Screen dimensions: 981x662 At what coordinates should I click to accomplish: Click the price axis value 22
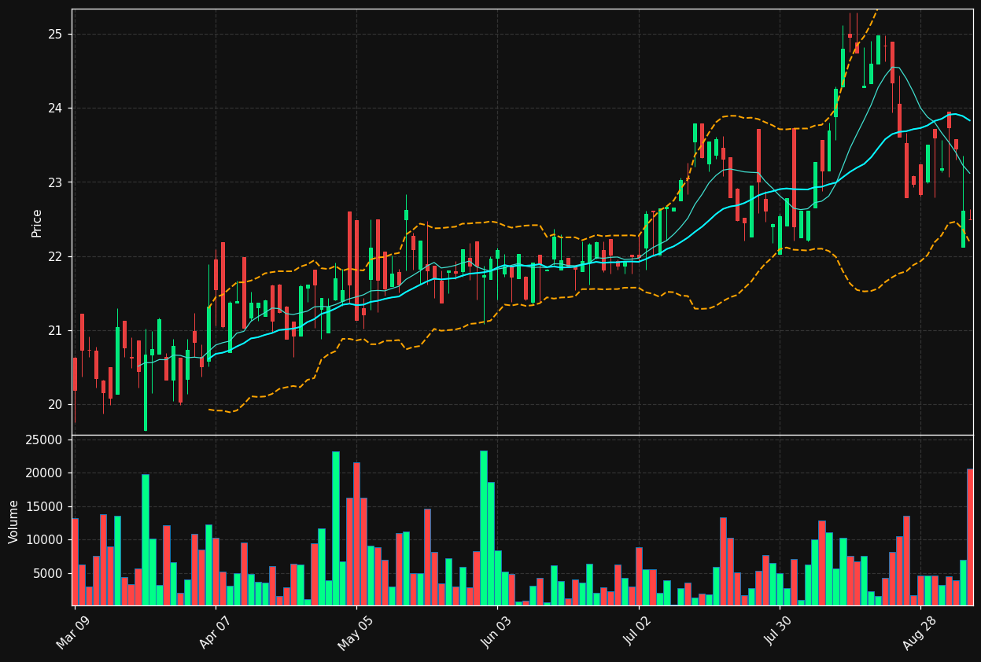click(54, 256)
